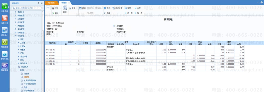
Task: Open 个别计价明细账 tree item
Action: (28, 84)
